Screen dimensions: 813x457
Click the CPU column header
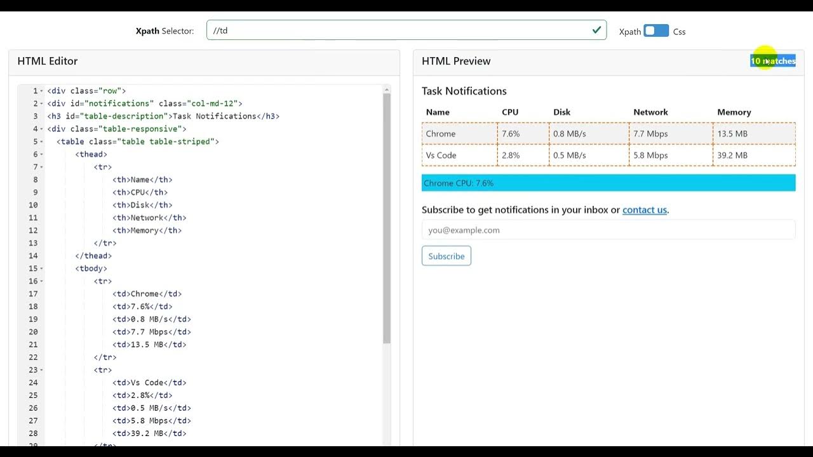click(x=510, y=112)
